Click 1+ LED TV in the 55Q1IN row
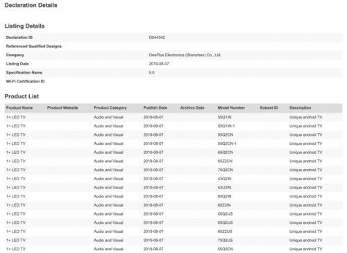 click(x=16, y=117)
